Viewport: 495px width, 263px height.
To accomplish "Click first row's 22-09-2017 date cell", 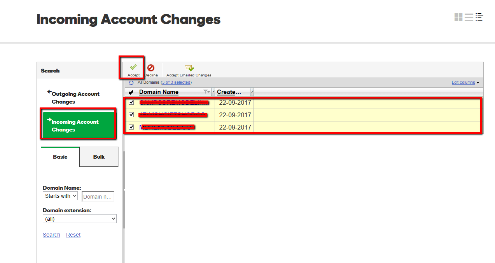I will (x=235, y=103).
